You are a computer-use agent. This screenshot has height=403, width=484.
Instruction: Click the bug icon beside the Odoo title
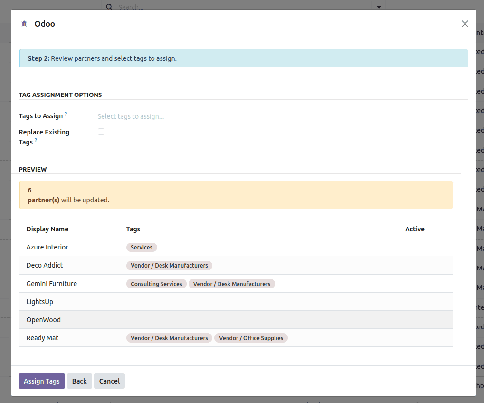[24, 23]
